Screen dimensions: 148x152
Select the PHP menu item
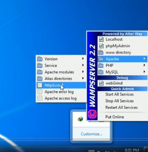122,65
